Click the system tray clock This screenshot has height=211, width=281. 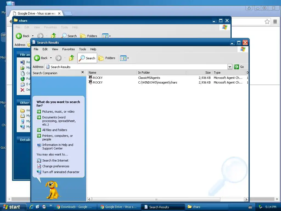tap(271, 207)
